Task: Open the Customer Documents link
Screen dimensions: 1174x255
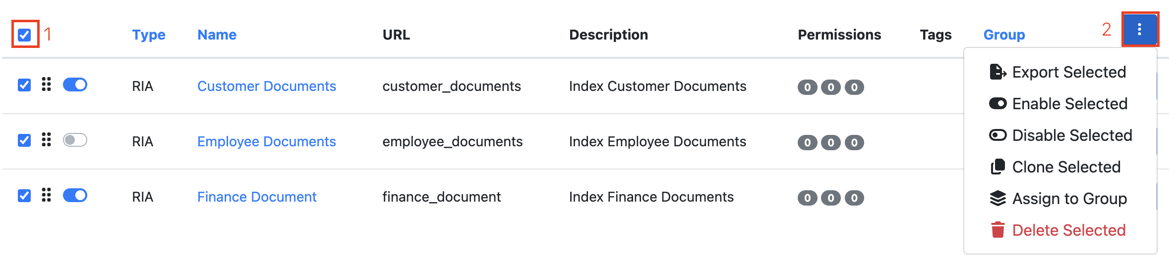Action: click(267, 86)
